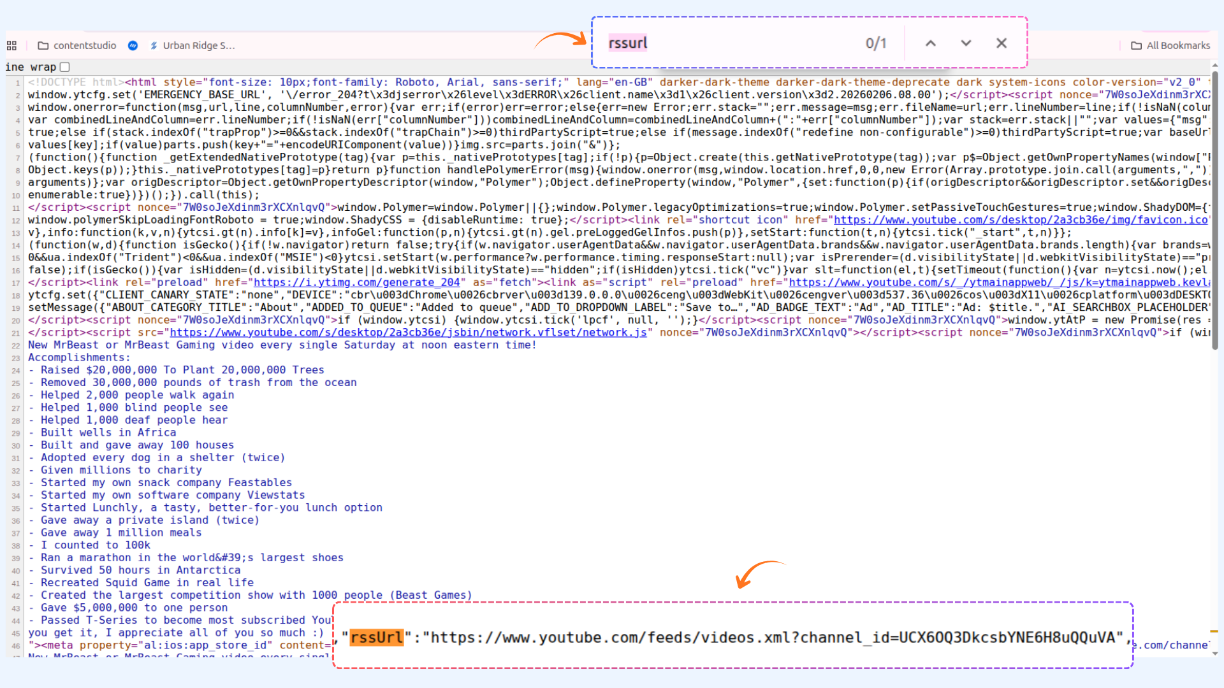Image resolution: width=1224 pixels, height=688 pixels.
Task: Open the i.ytimg.com generate_204 link
Action: click(356, 282)
